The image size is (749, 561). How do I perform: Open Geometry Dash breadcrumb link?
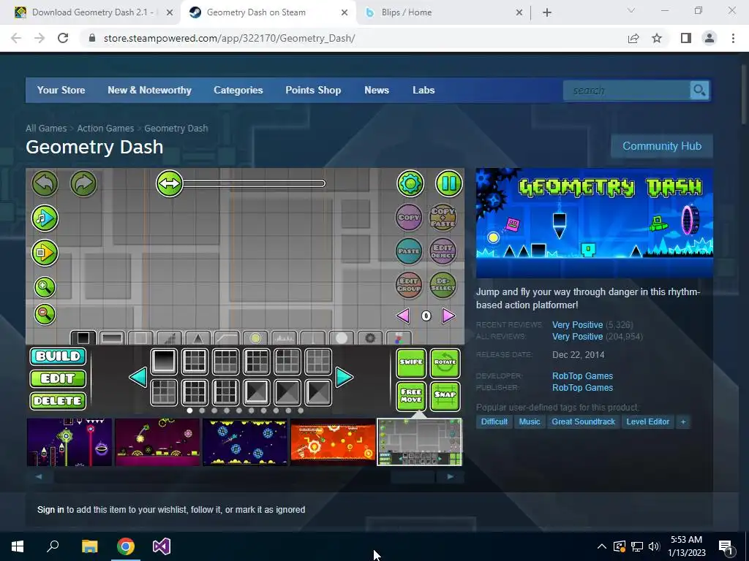pyautogui.click(x=176, y=129)
